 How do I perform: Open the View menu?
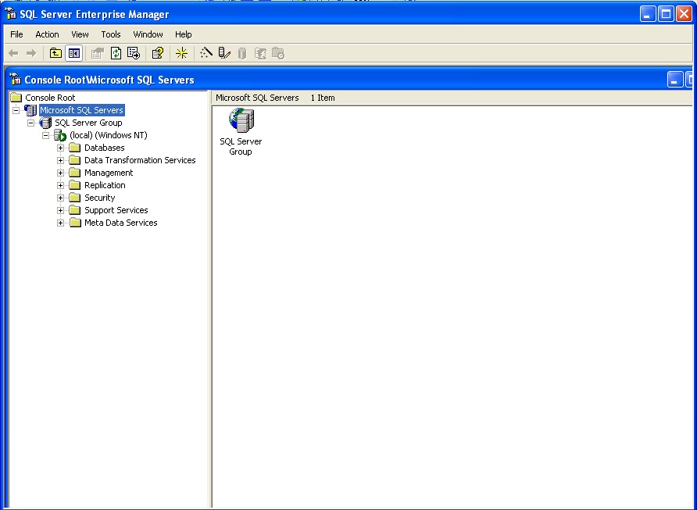point(80,34)
